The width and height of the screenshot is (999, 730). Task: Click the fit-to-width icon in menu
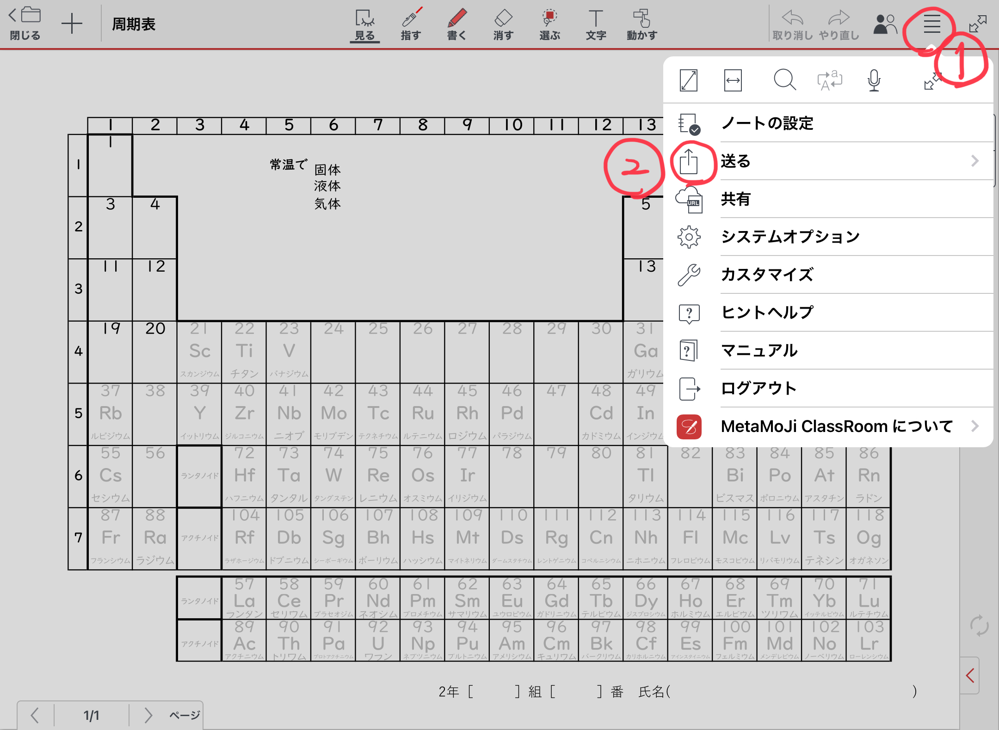pyautogui.click(x=733, y=80)
